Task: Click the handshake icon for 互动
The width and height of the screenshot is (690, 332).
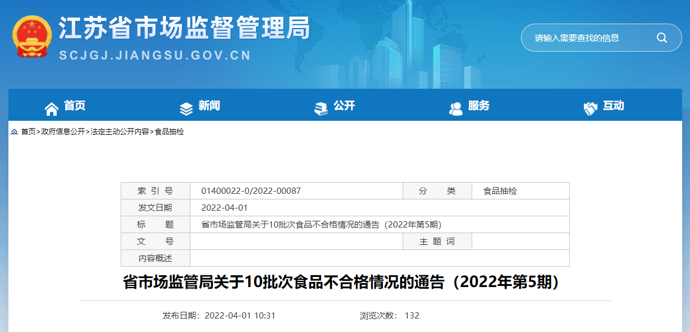Action: pyautogui.click(x=590, y=108)
